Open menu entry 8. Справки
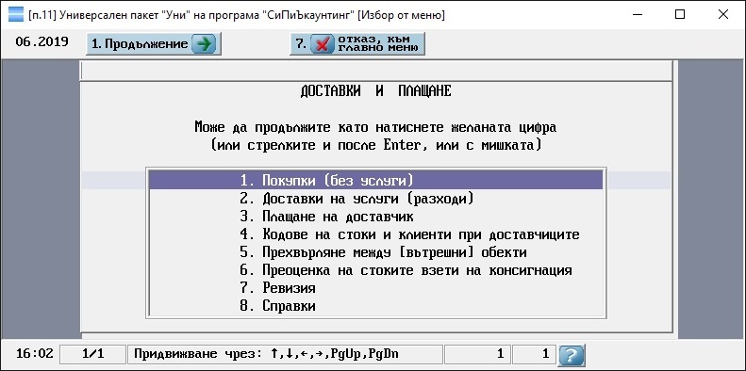This screenshot has height=371, width=746. pyautogui.click(x=376, y=306)
